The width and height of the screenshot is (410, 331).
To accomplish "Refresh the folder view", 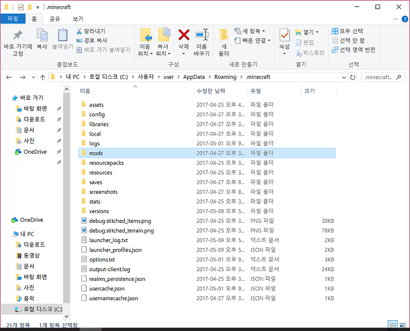I will click(x=352, y=77).
